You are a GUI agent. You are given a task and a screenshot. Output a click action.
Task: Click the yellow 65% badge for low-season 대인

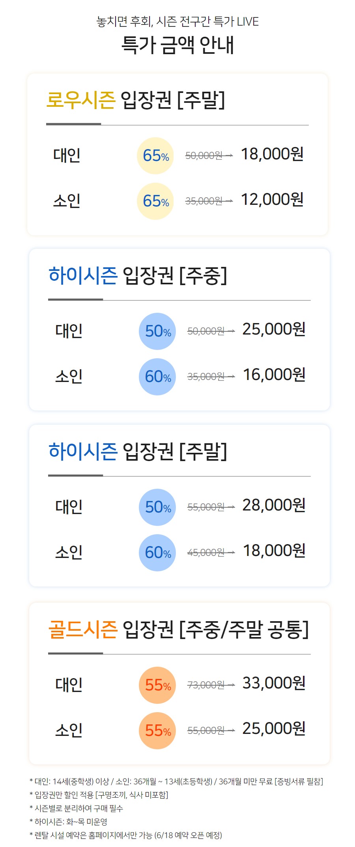pos(155,156)
